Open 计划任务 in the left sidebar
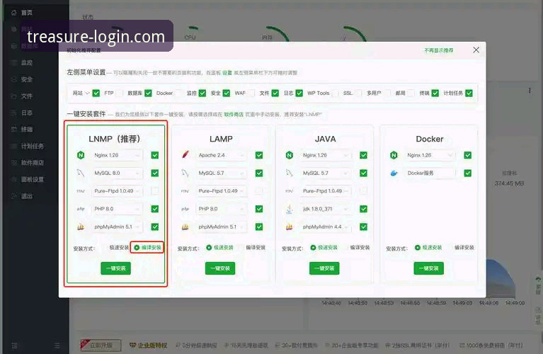Screen dimensions: 543x354 [32, 146]
